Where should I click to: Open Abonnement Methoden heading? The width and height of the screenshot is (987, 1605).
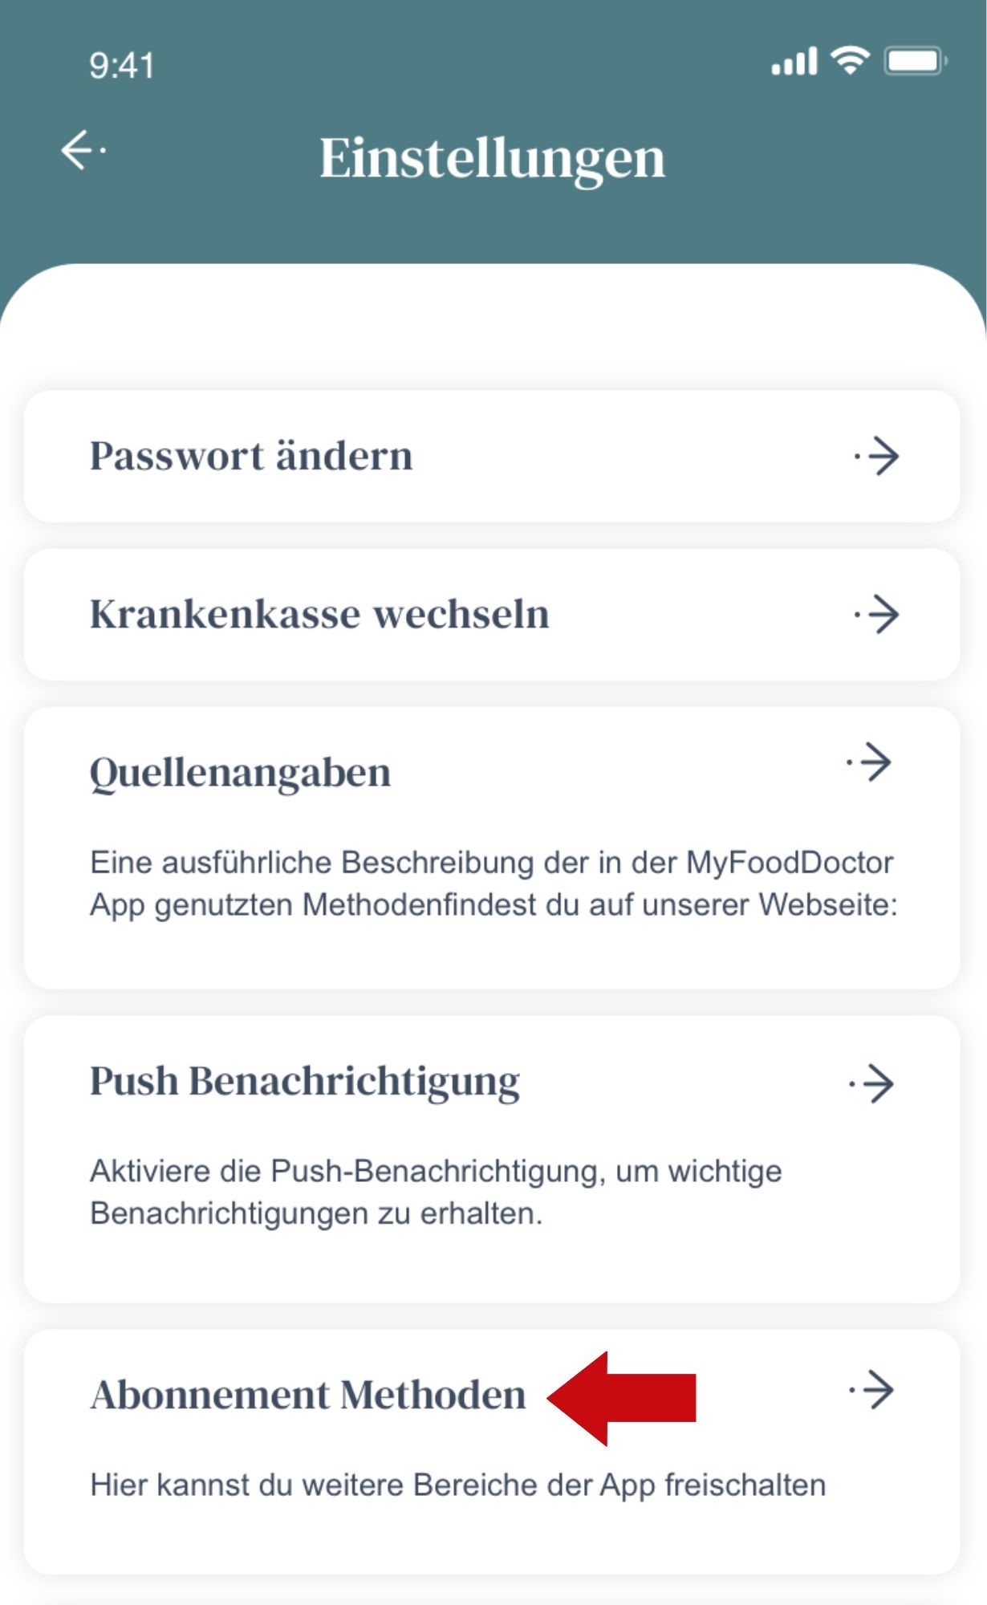[308, 1395]
